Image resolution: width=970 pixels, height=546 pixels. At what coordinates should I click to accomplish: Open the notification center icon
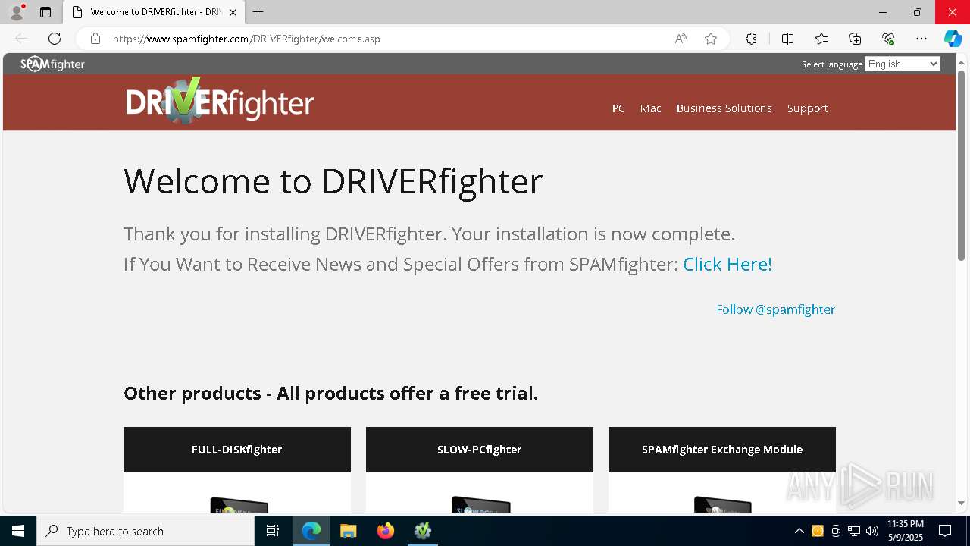945,531
